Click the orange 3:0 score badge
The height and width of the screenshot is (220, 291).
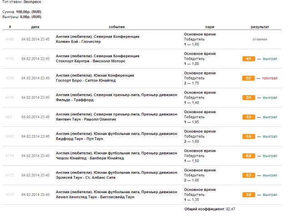pyautogui.click(x=249, y=195)
